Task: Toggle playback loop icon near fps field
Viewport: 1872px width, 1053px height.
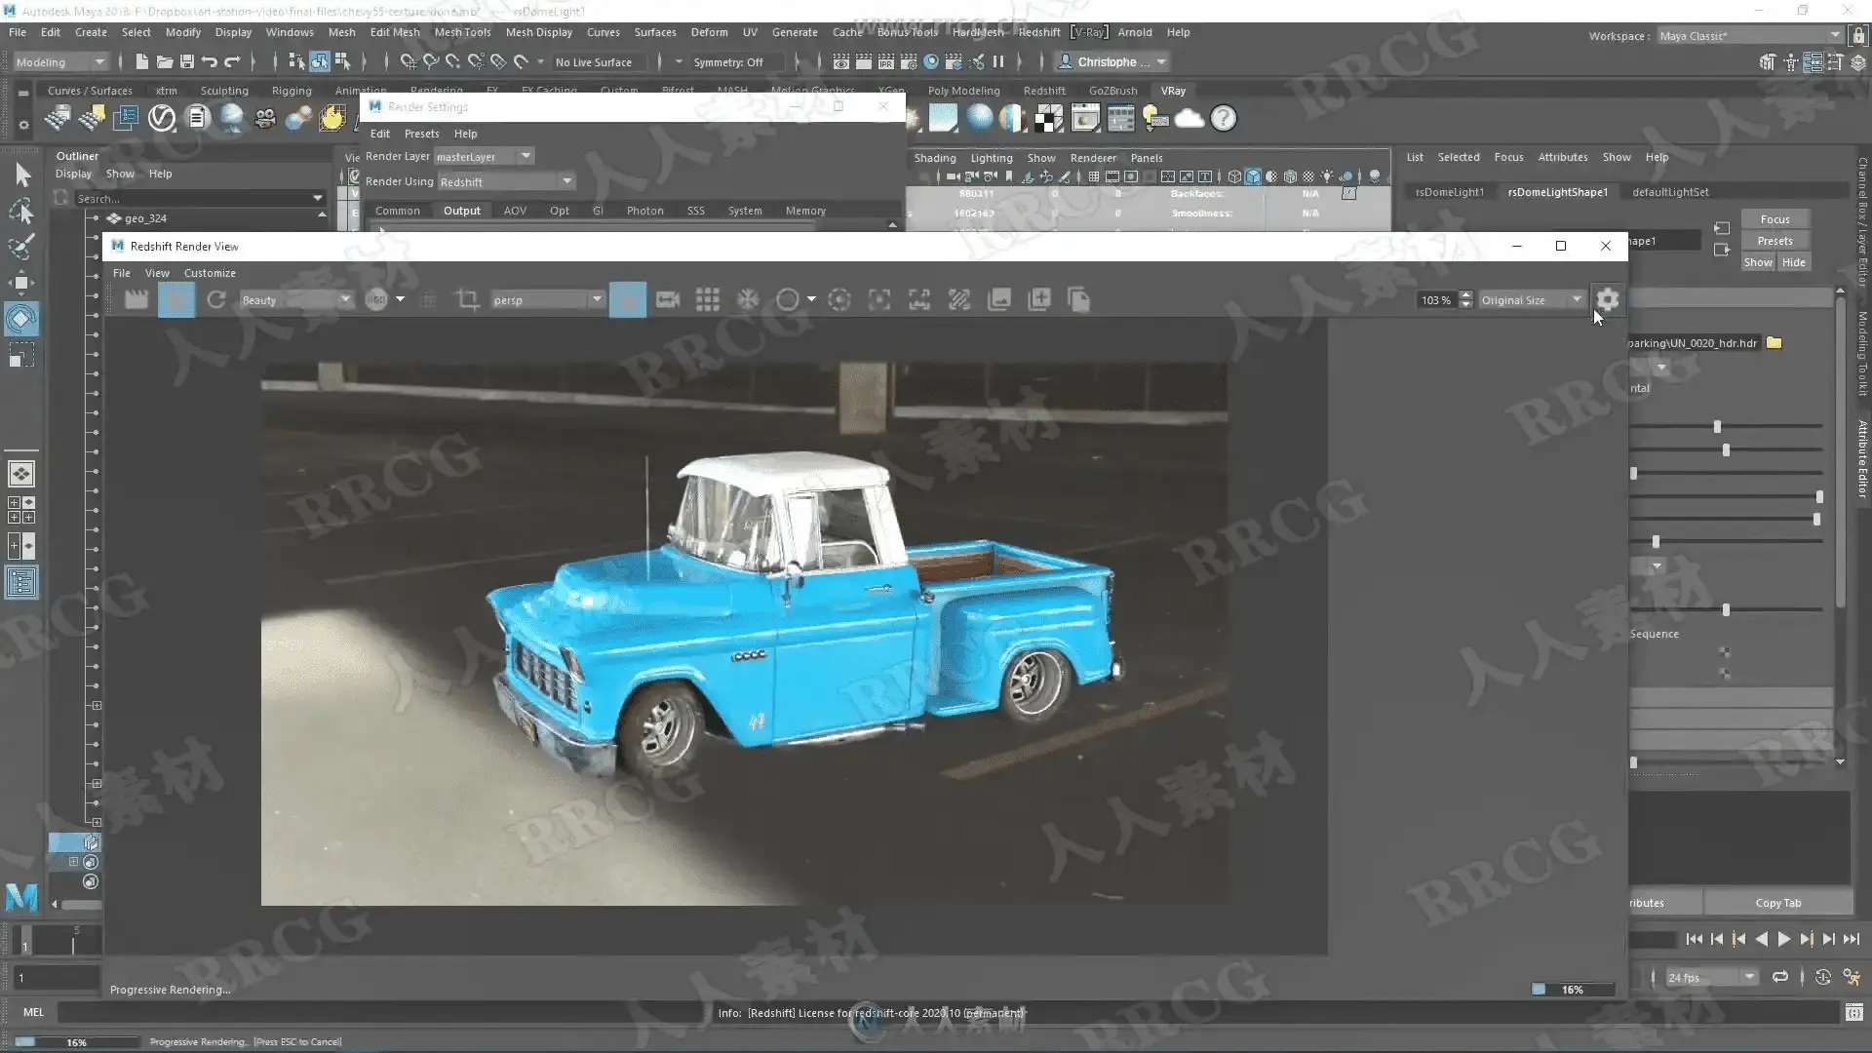Action: coord(1780,977)
